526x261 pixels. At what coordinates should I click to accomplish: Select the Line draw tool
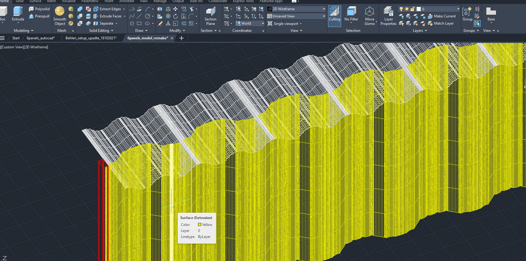pos(139,16)
